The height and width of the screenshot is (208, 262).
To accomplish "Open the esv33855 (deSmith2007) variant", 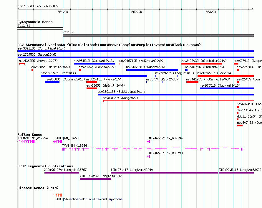I will pyautogui.click(x=51, y=67).
